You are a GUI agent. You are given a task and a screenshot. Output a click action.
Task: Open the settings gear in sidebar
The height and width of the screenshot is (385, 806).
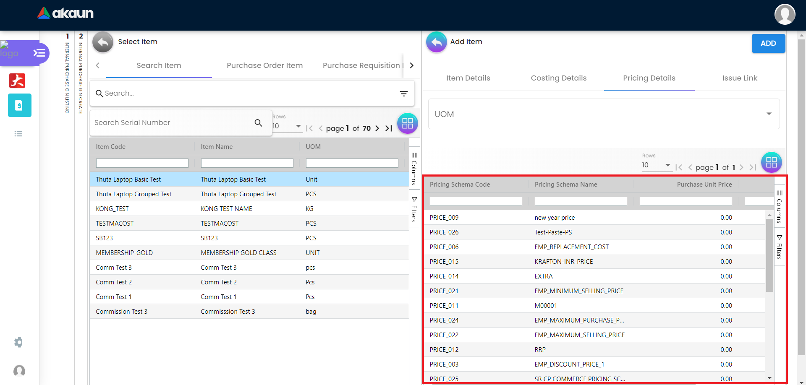18,342
